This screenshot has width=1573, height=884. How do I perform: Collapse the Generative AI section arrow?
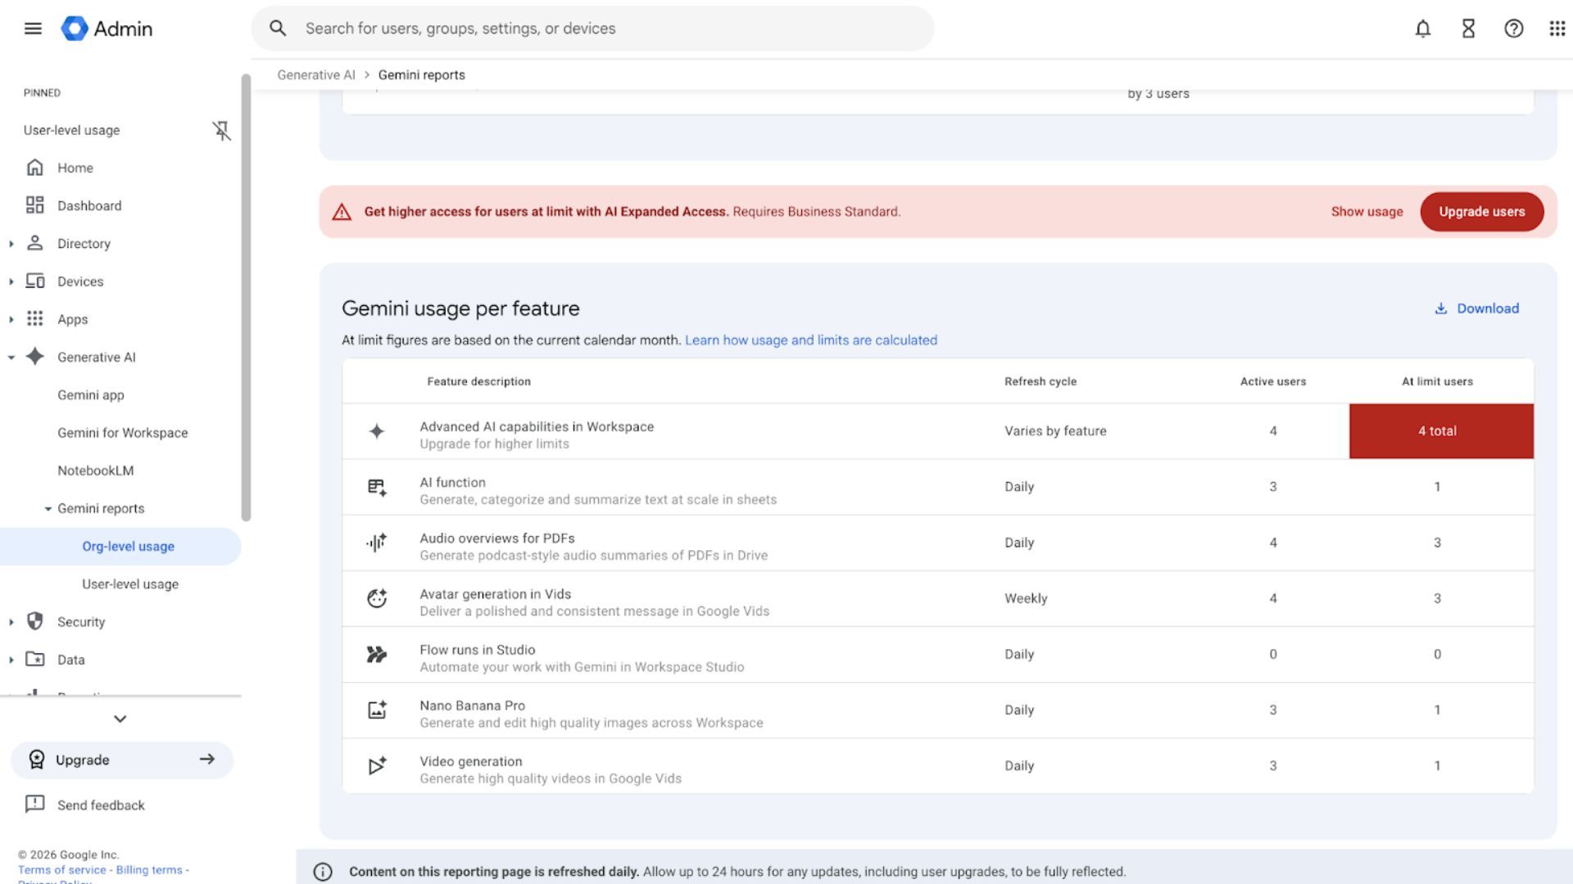coord(11,358)
